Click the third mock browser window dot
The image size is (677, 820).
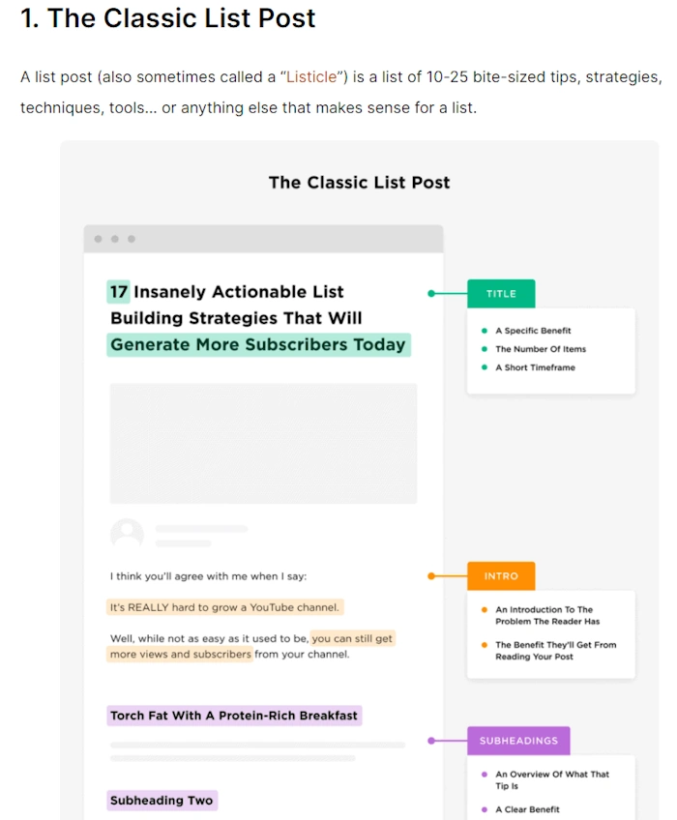pos(132,239)
